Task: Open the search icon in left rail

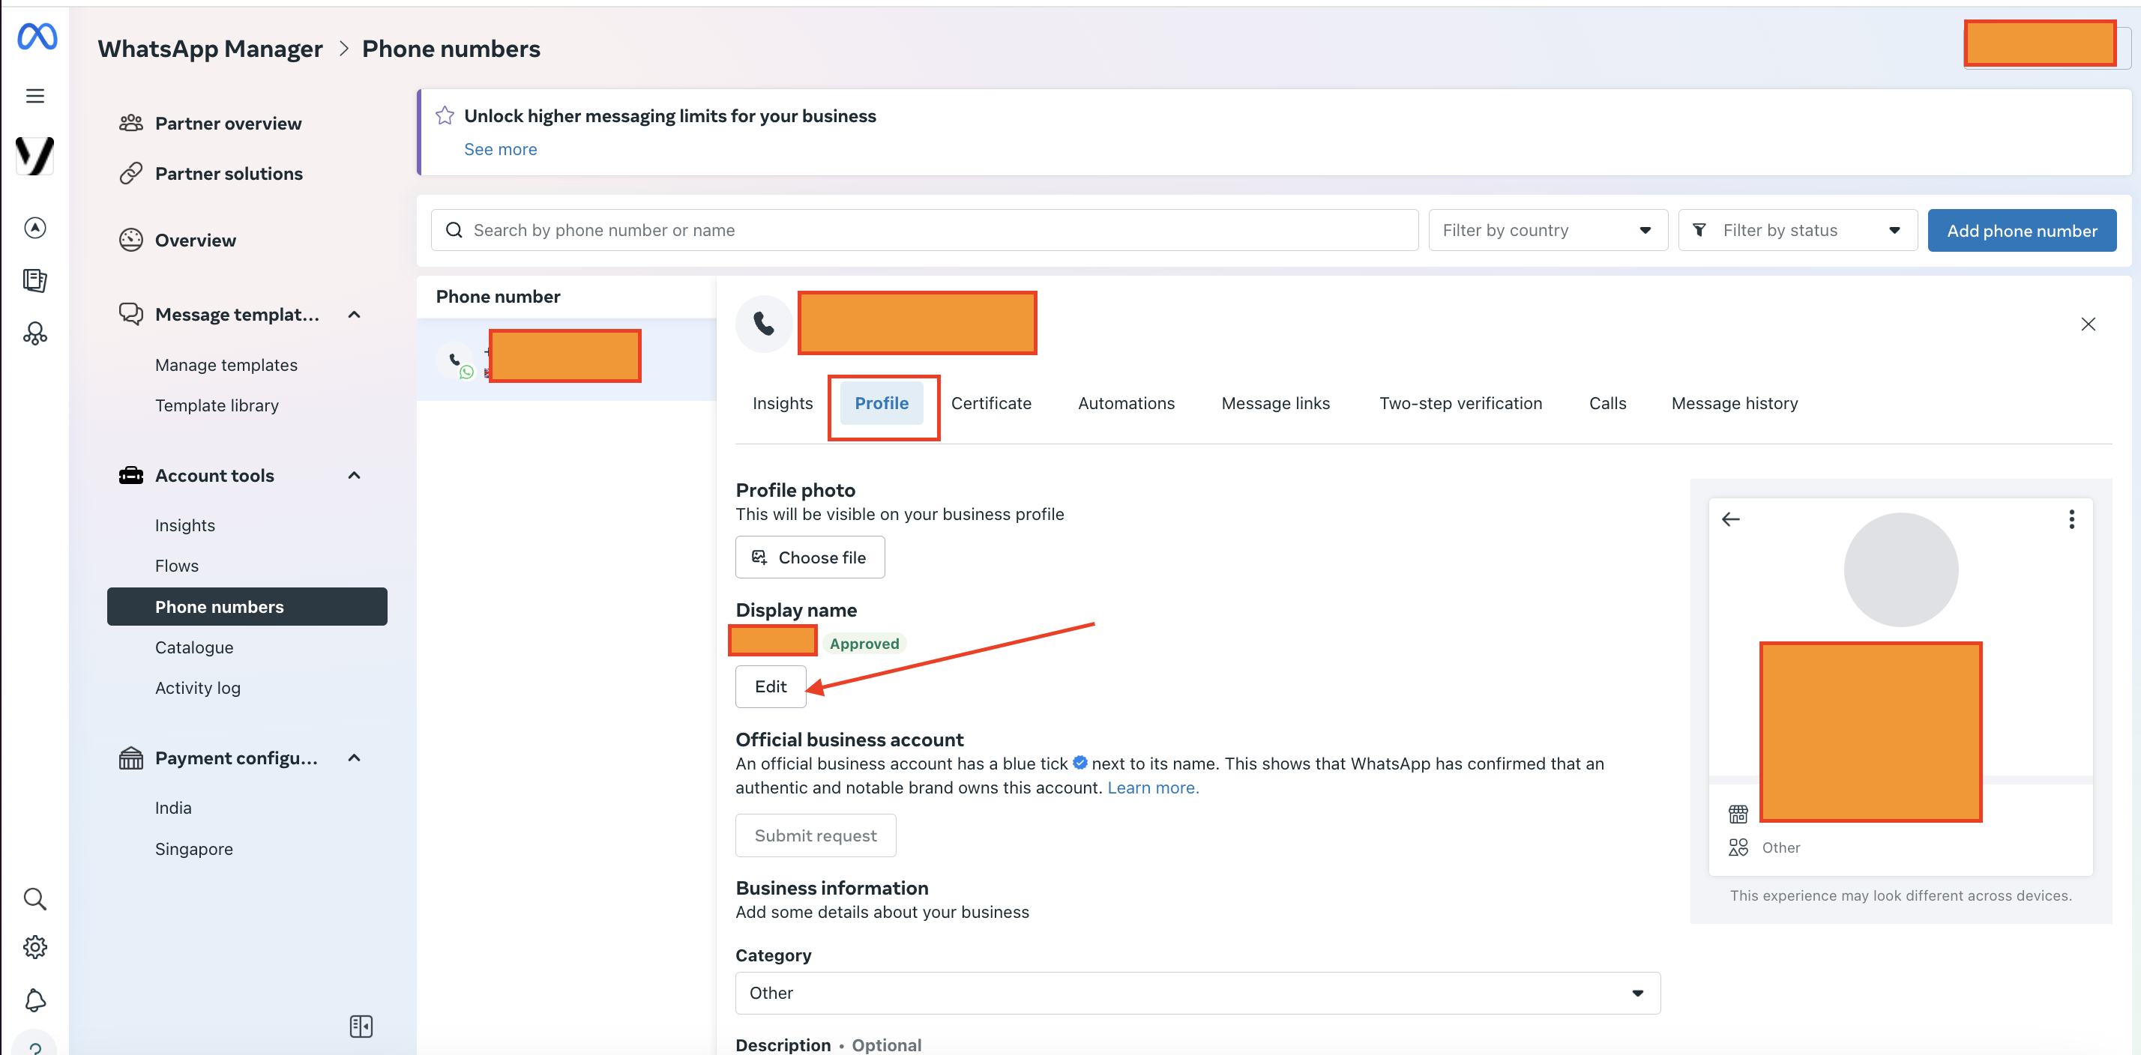Action: tap(35, 899)
